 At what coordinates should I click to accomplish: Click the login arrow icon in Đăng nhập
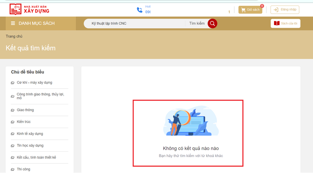click(276, 10)
